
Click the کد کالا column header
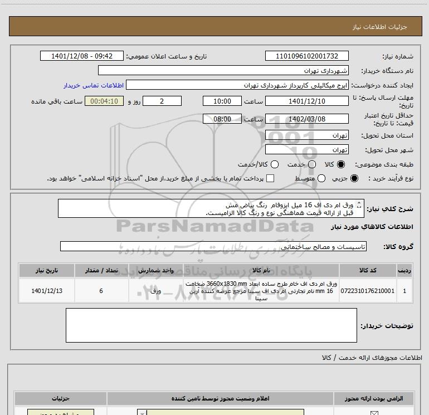368,270
